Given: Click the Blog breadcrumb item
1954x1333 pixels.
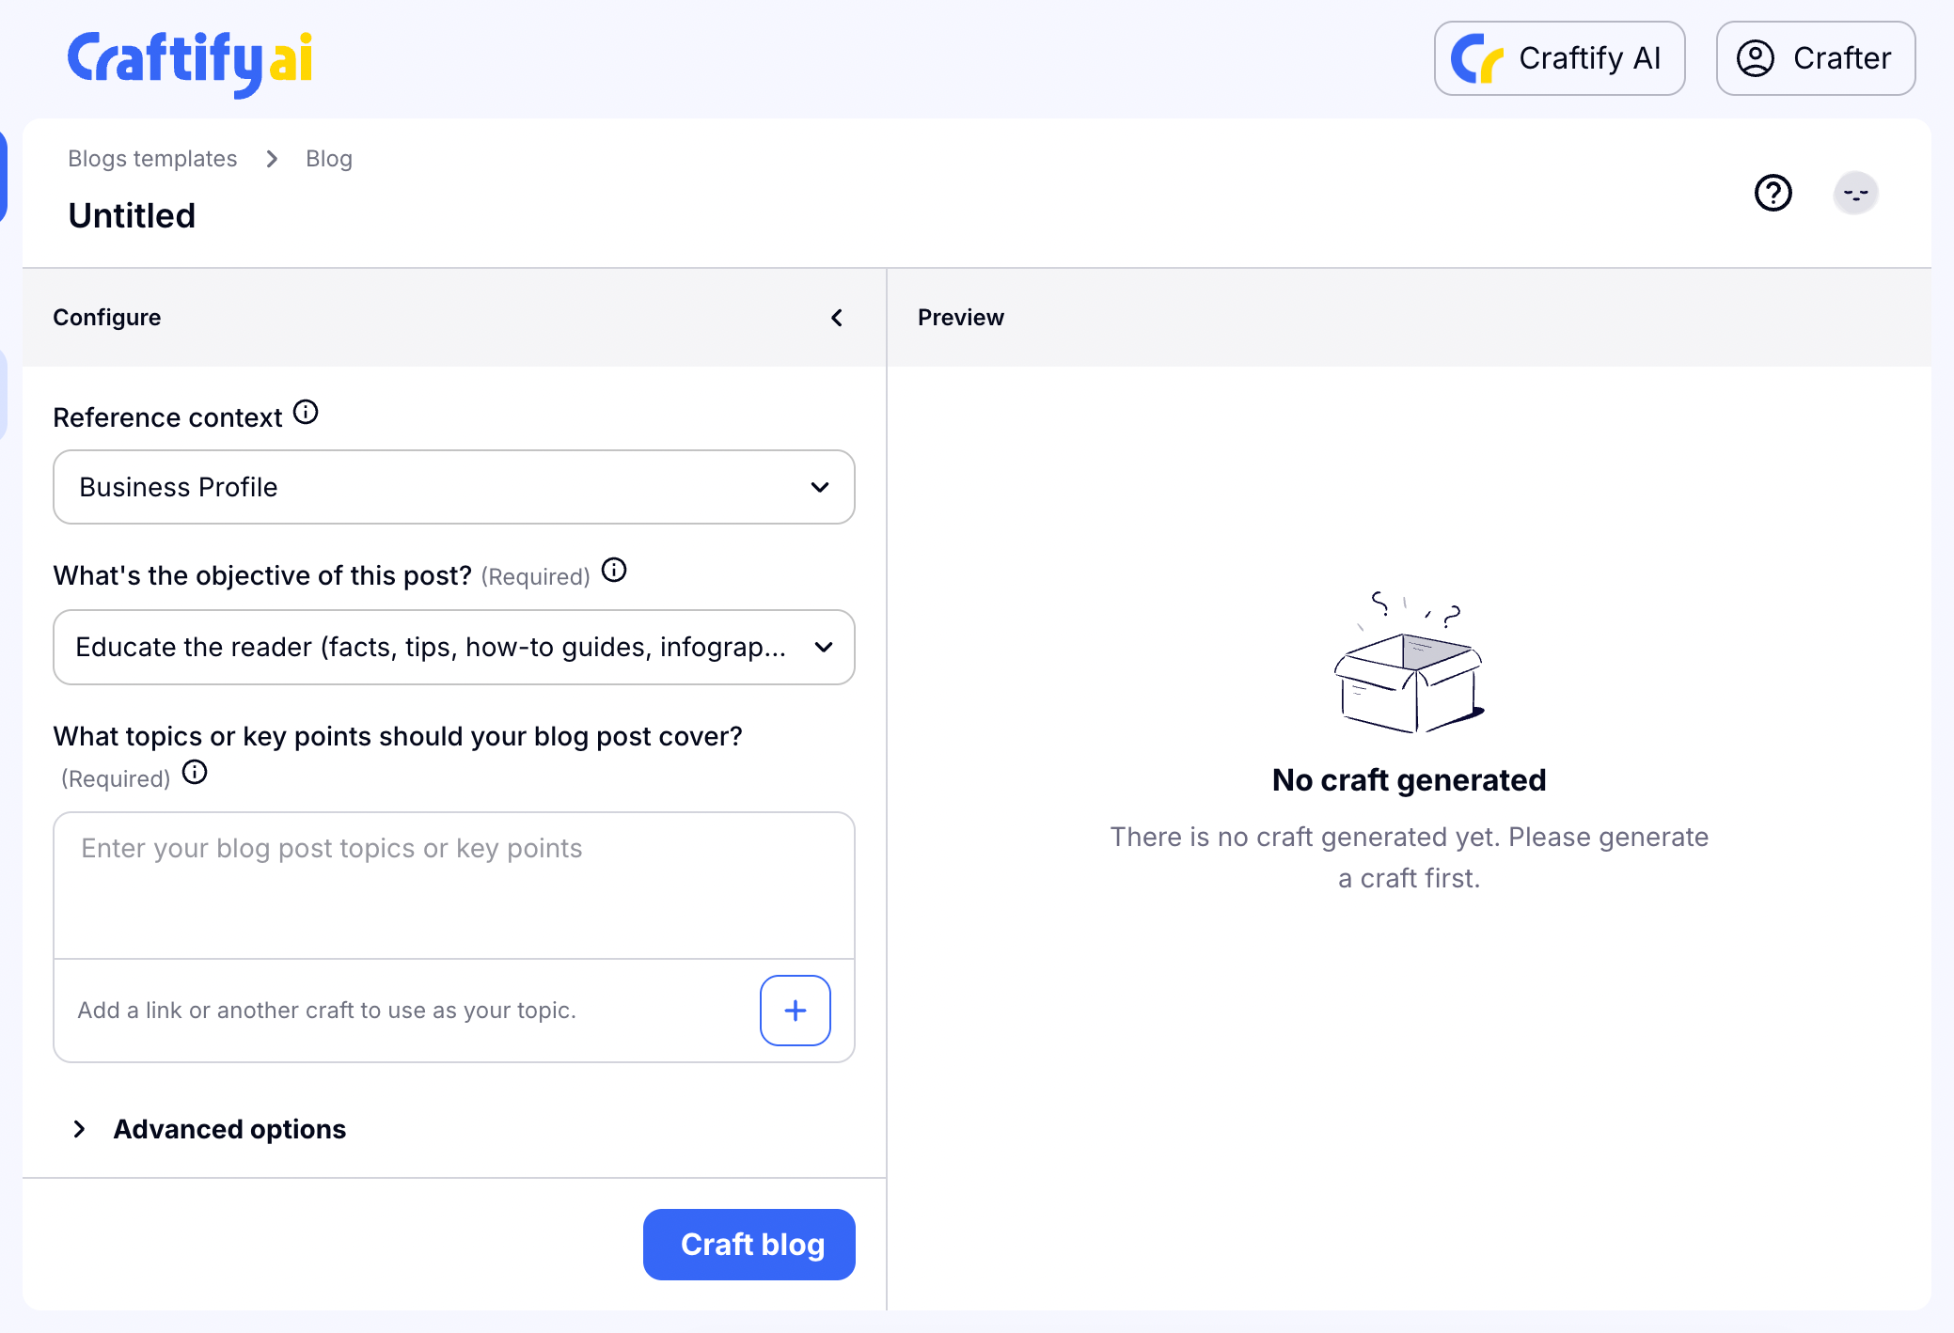Looking at the screenshot, I should (328, 159).
